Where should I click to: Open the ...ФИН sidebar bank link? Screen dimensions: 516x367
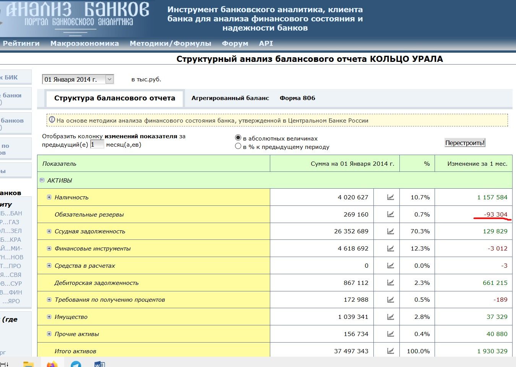pyautogui.click(x=11, y=292)
